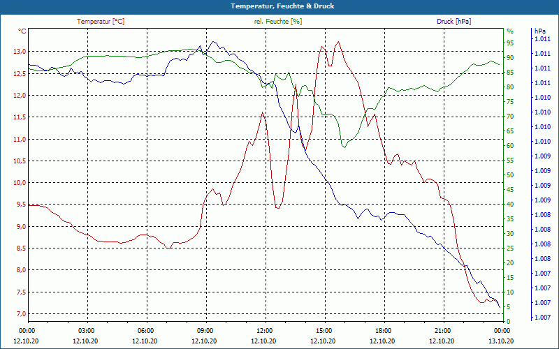Click the '00:00' label above date 13.10.20

(501, 330)
